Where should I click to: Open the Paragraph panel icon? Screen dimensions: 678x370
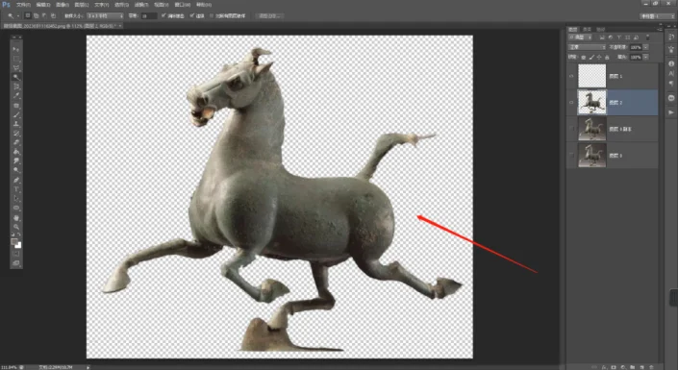pos(671,84)
